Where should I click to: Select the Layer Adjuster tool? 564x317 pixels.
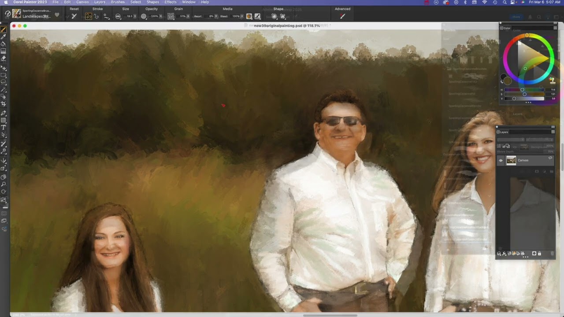click(4, 68)
